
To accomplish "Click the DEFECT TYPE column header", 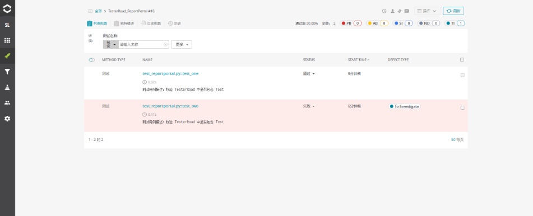I will click(x=398, y=60).
